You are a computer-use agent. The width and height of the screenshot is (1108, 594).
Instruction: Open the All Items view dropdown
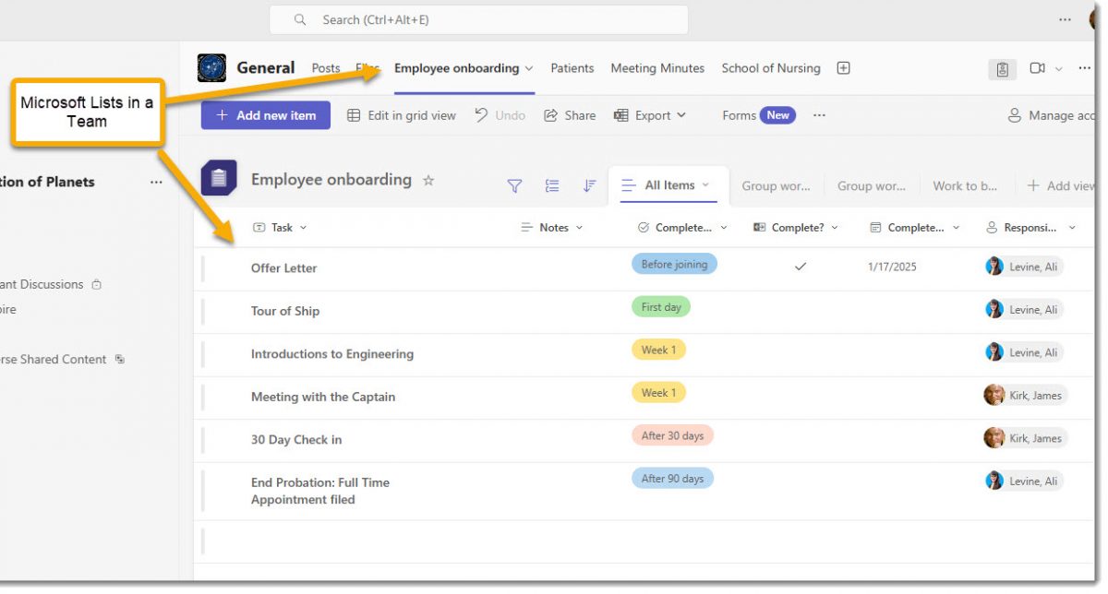point(669,185)
